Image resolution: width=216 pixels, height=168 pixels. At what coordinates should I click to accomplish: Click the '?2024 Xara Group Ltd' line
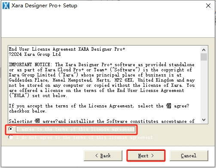[x=35, y=54]
